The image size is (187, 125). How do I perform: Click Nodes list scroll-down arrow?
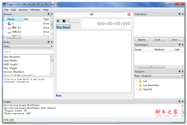coord(51,74)
